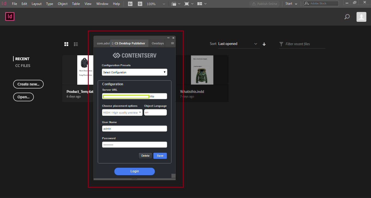Open Adobe Stock via the St icon
Image resolution: width=371 pixels, height=198 pixels.
coord(140,4)
